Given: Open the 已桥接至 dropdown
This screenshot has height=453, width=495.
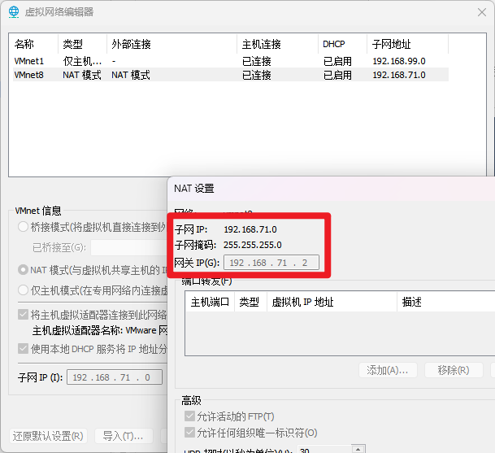Looking at the screenshot, I should (x=128, y=247).
